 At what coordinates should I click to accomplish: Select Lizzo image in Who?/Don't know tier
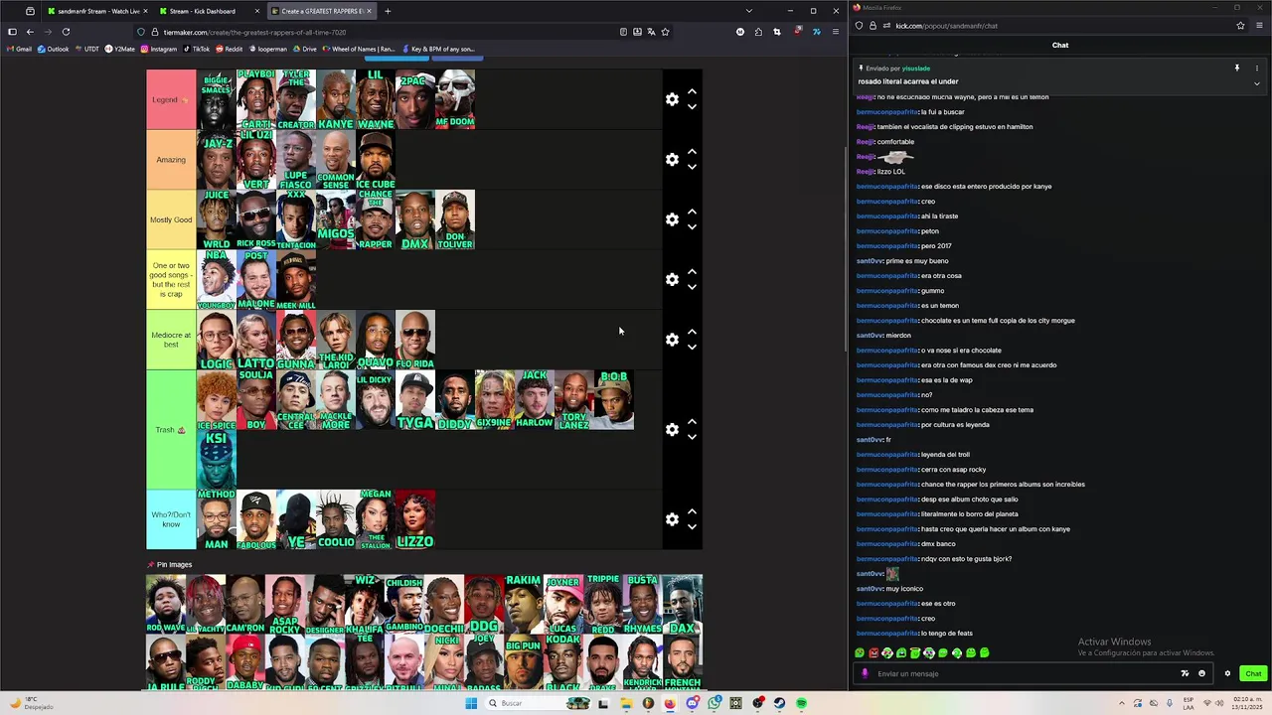415,519
